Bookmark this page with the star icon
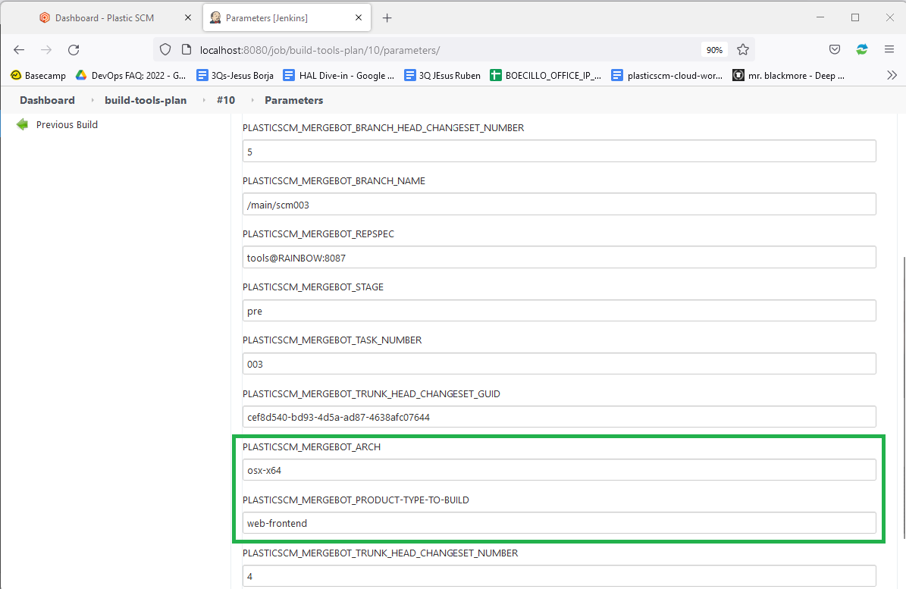906x589 pixels. [743, 50]
